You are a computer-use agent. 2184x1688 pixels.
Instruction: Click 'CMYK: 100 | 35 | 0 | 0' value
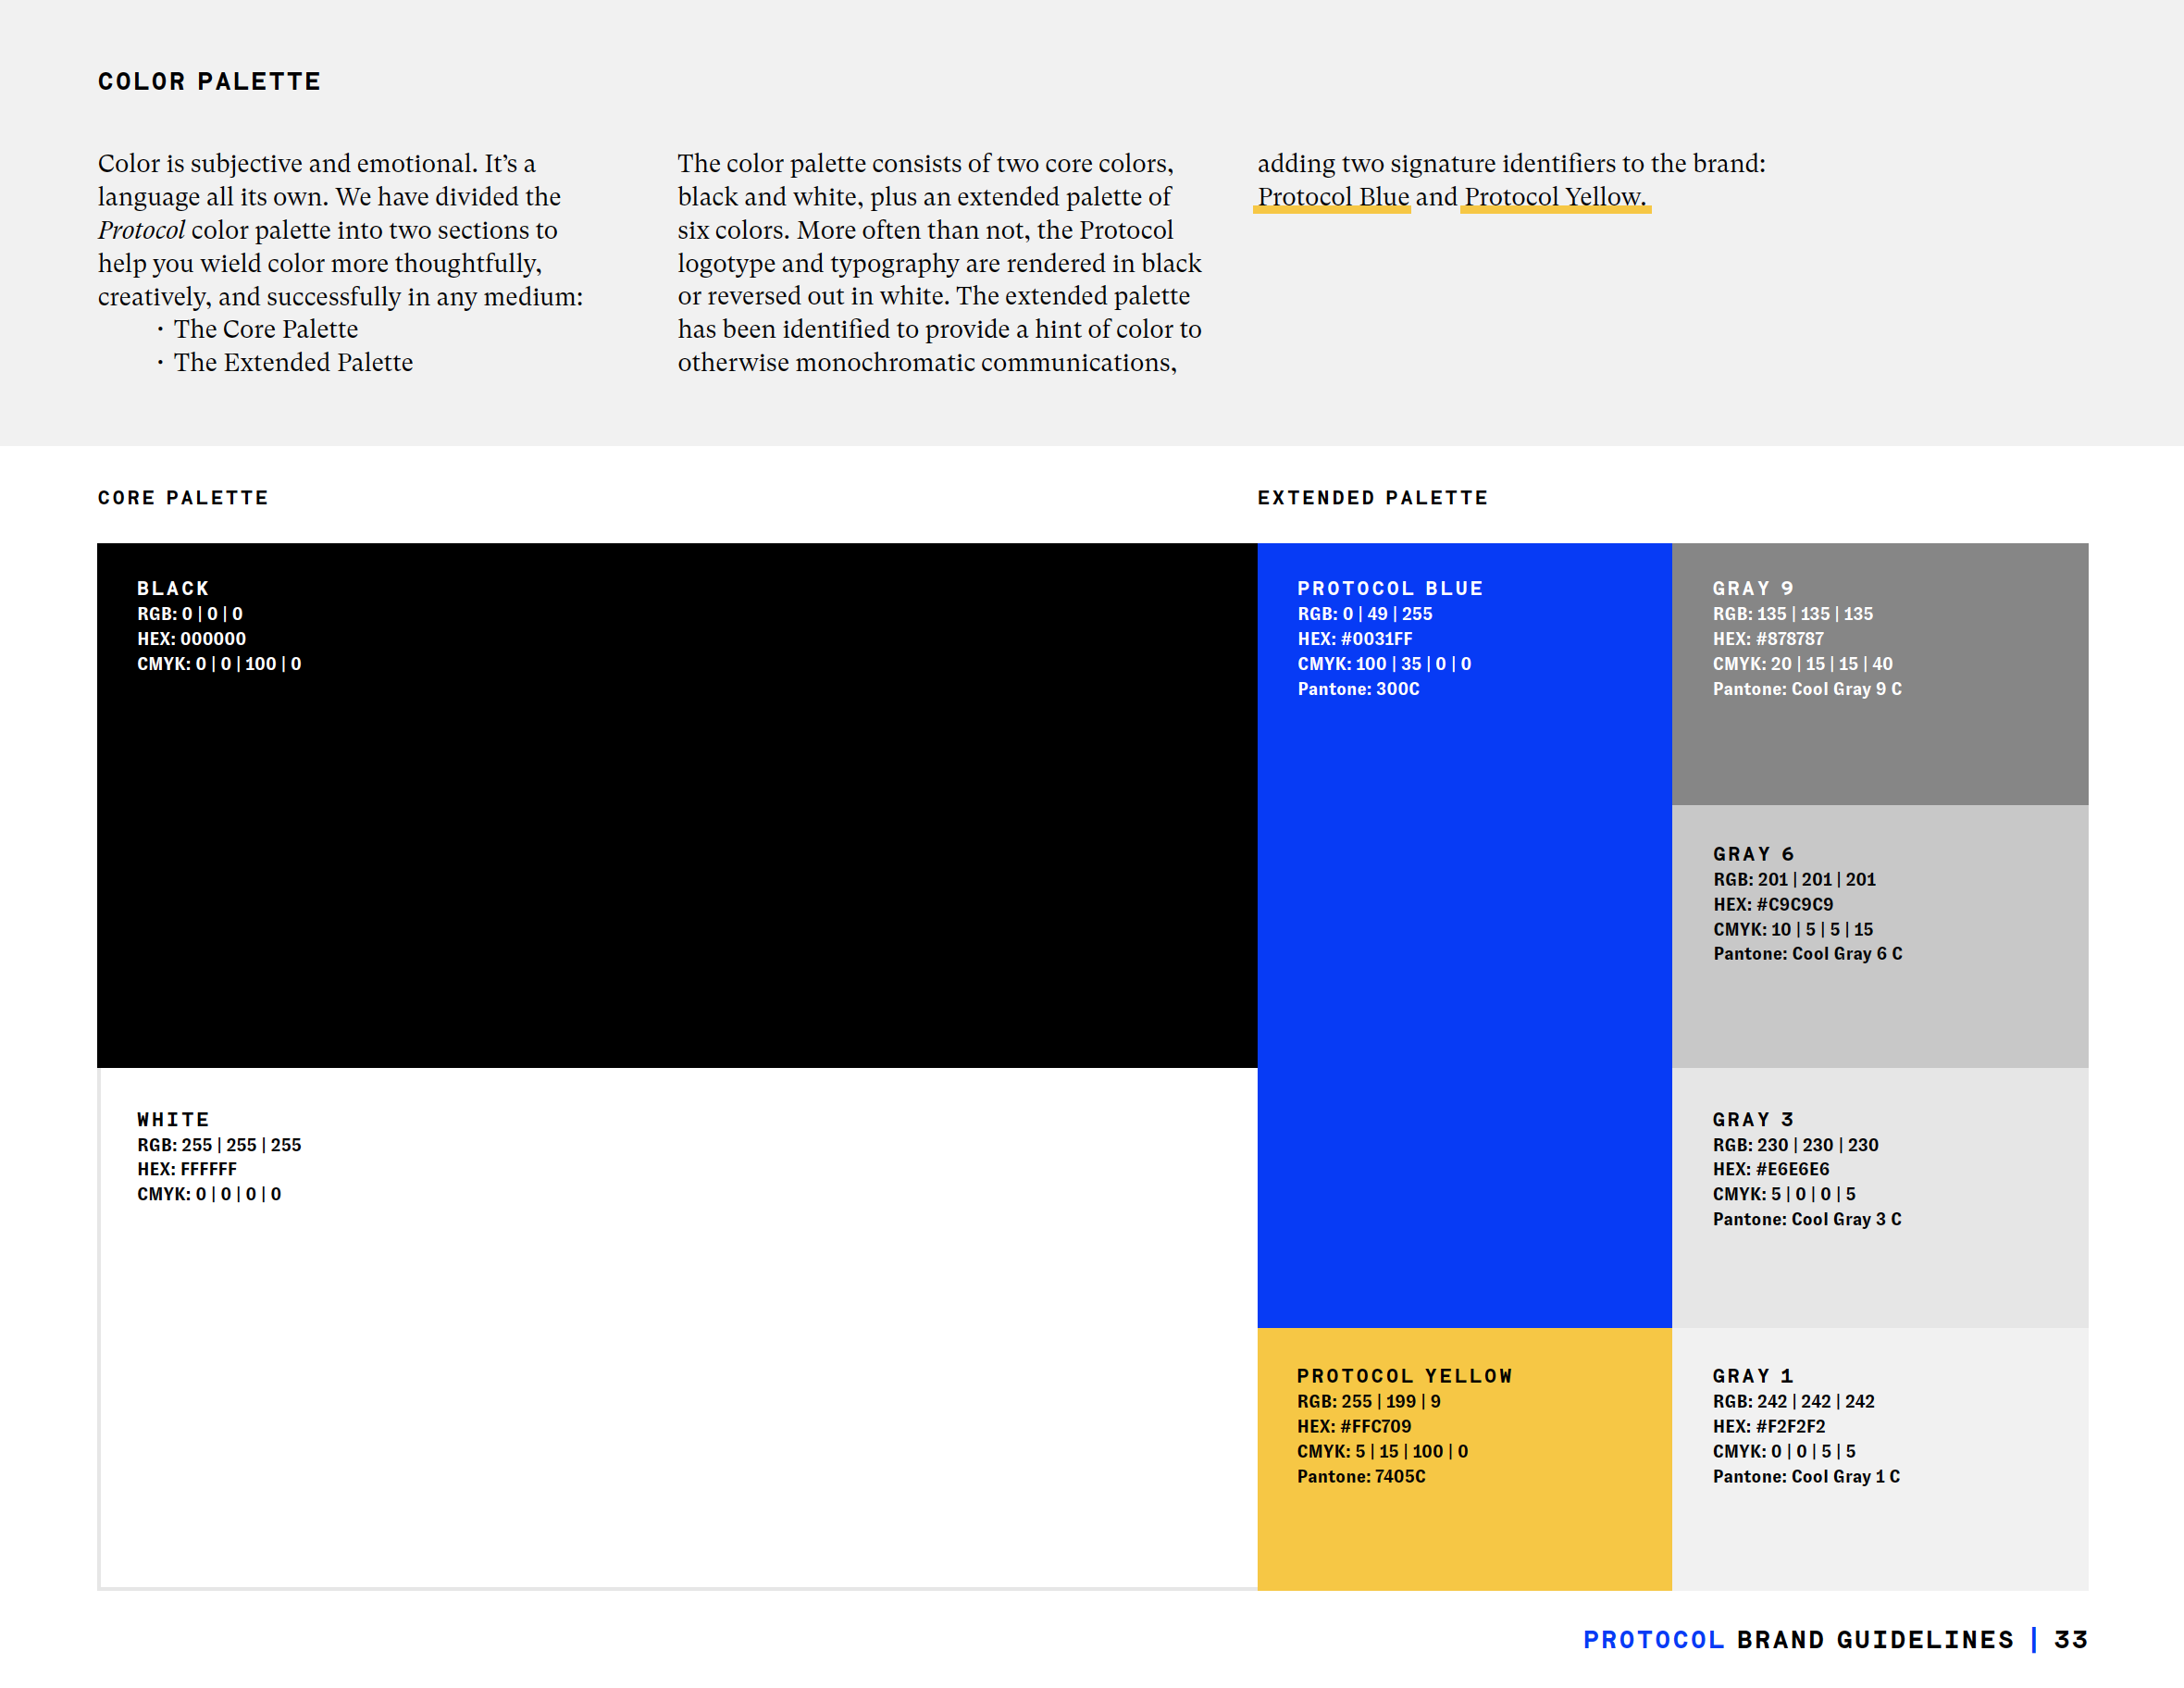pos(1384,664)
